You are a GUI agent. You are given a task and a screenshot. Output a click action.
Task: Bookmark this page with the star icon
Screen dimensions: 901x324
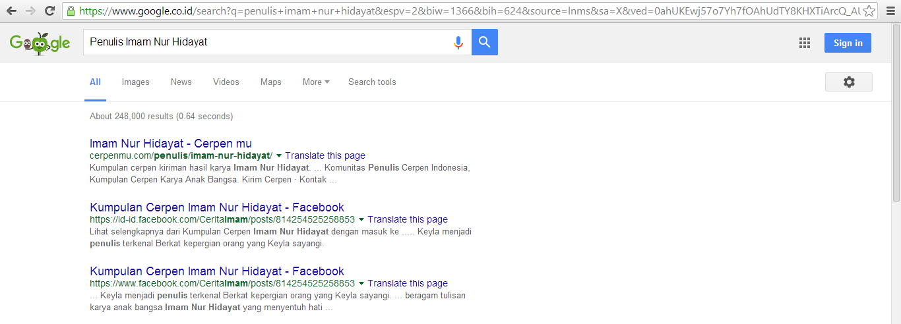[869, 11]
